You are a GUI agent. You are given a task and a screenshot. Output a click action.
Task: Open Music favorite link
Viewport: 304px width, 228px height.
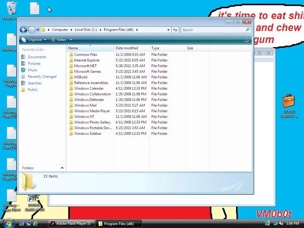coord(32,70)
